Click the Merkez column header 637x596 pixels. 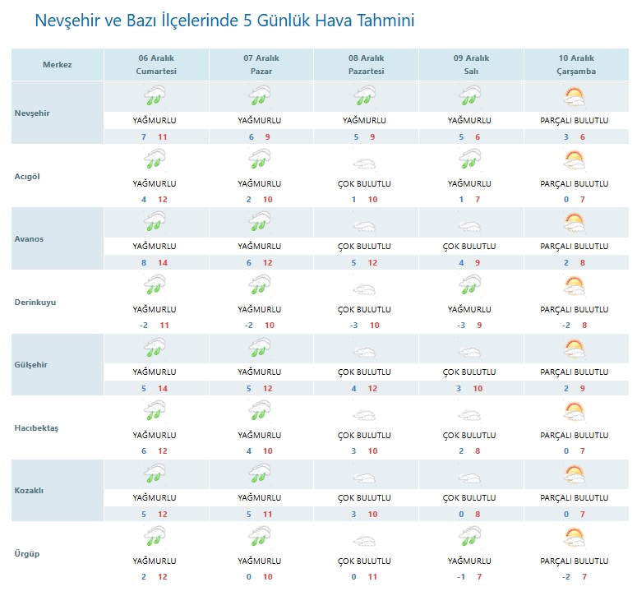click(x=58, y=64)
